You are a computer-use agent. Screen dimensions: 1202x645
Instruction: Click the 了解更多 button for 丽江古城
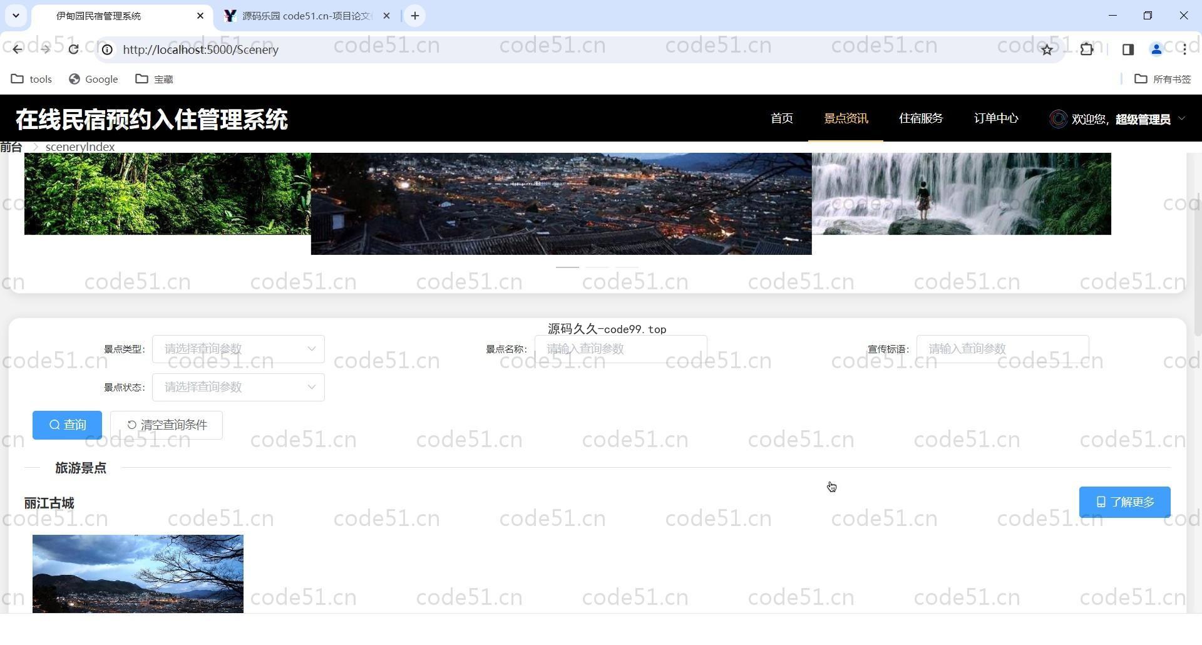(x=1125, y=502)
